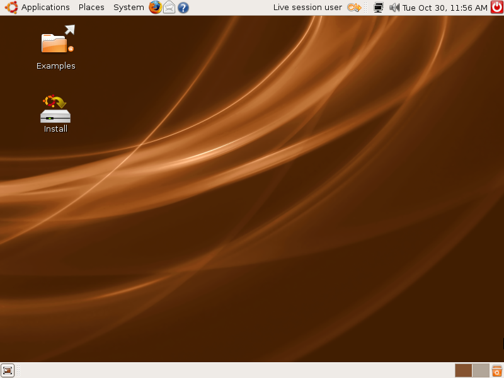The image size is (504, 378).
Task: Expand the Live session user switcher
Action: (x=307, y=8)
